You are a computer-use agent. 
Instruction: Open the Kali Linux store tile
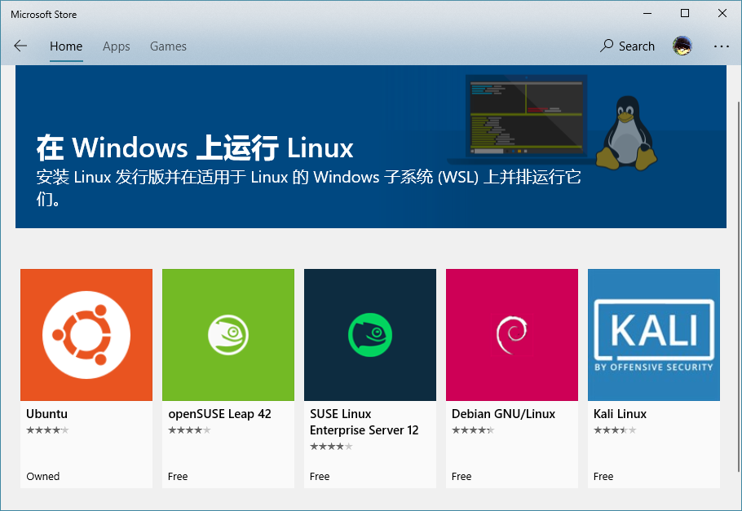tap(653, 334)
